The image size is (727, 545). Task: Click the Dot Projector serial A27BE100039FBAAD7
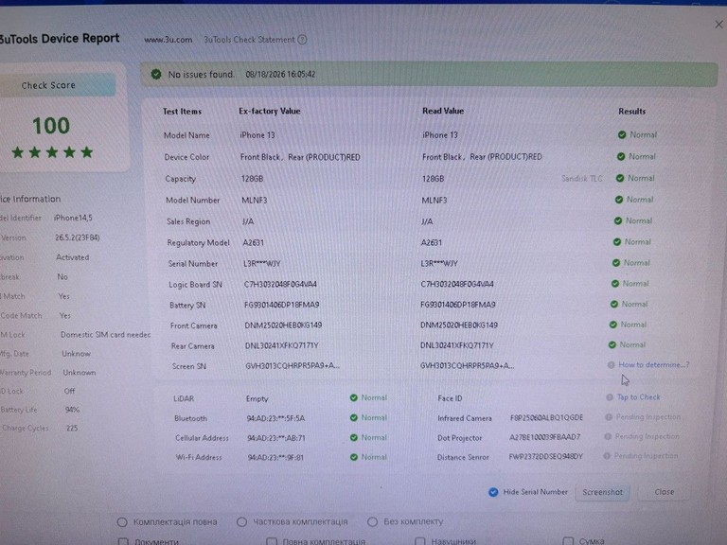(545, 437)
